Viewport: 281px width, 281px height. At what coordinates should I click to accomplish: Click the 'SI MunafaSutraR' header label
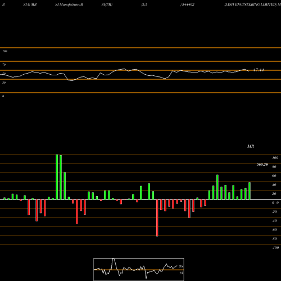click(x=69, y=4)
